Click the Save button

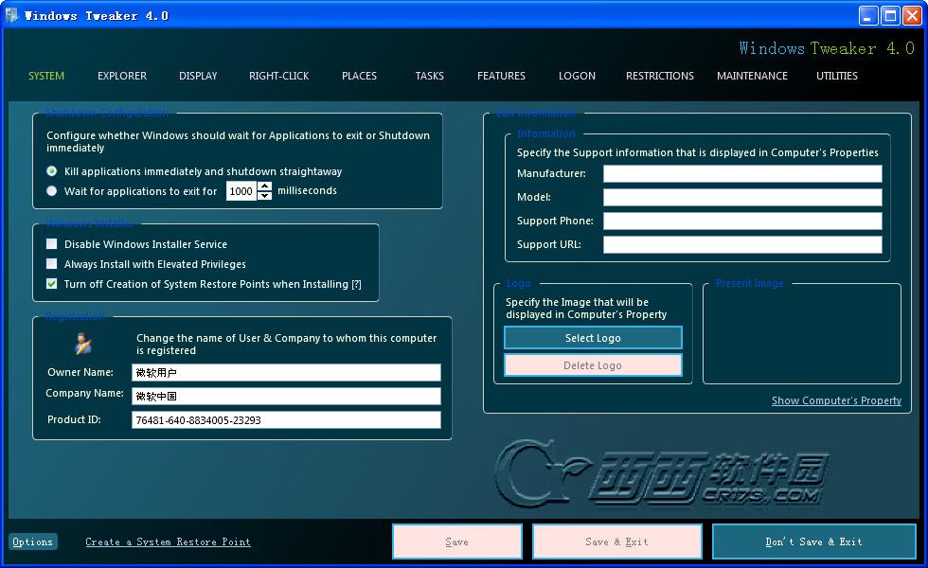(456, 541)
